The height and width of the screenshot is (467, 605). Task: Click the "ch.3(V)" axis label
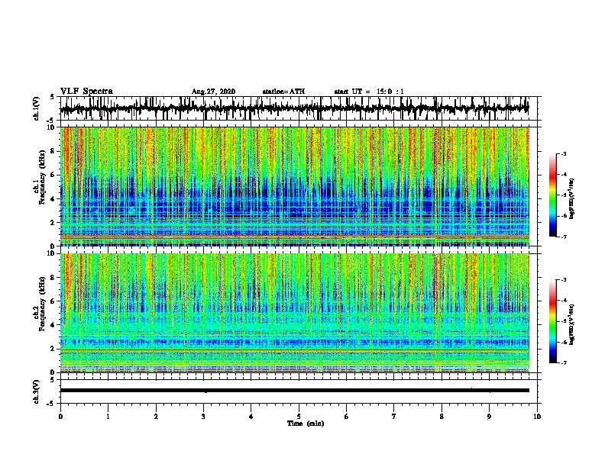tap(37, 391)
